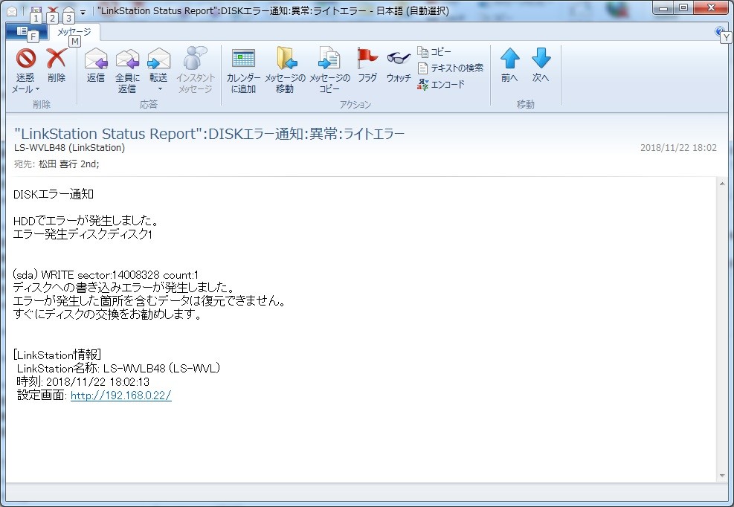The image size is (734, 507).
Task: Click the subject line DISKエラー通知:異常:ライトエラー
Action: [209, 134]
